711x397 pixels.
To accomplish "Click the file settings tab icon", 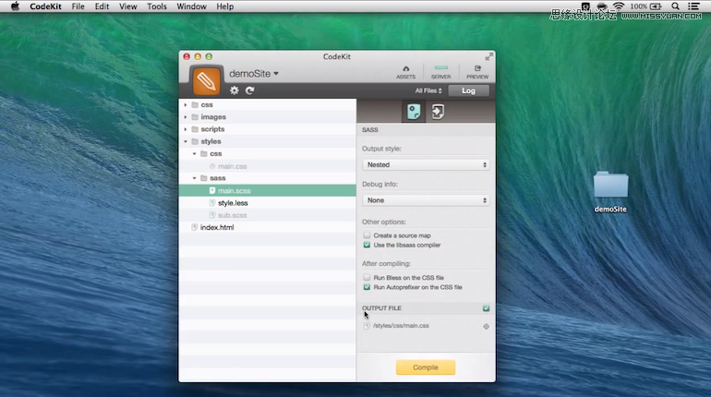I will coord(414,112).
